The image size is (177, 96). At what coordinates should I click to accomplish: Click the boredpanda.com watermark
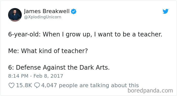150,91
